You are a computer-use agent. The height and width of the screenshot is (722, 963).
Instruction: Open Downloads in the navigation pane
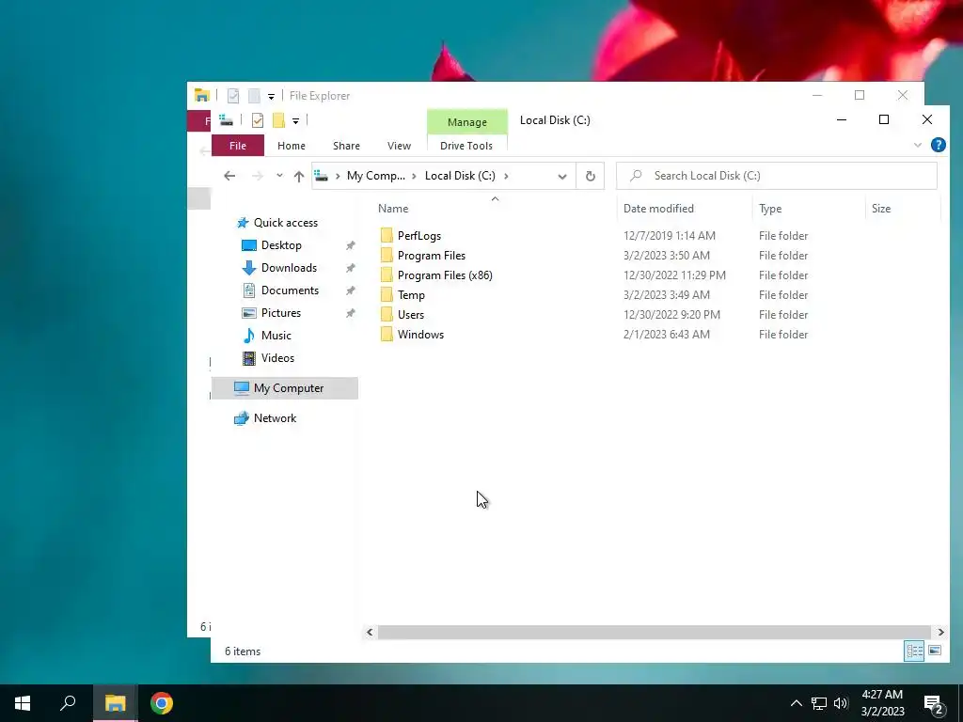click(289, 268)
